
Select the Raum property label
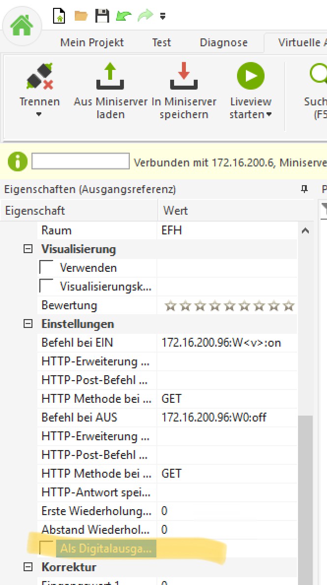(x=56, y=230)
